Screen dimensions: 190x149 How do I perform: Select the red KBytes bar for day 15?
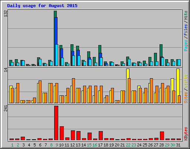point(89,136)
